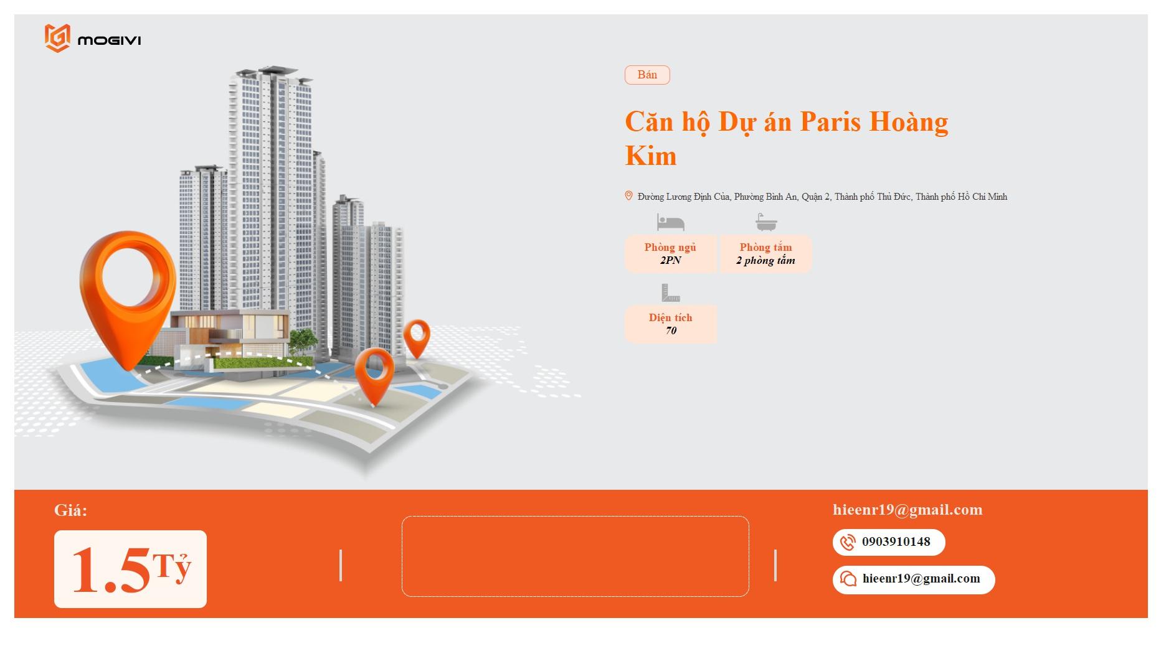Viewport: 1161px width, 651px height.
Task: Click the ruler icon above Diện tích
Action: tap(671, 293)
